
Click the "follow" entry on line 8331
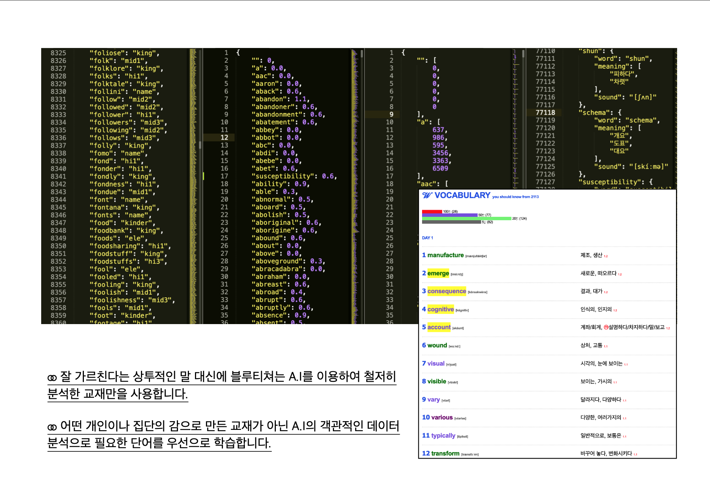click(104, 99)
